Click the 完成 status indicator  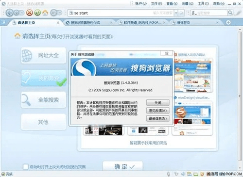click(7, 174)
